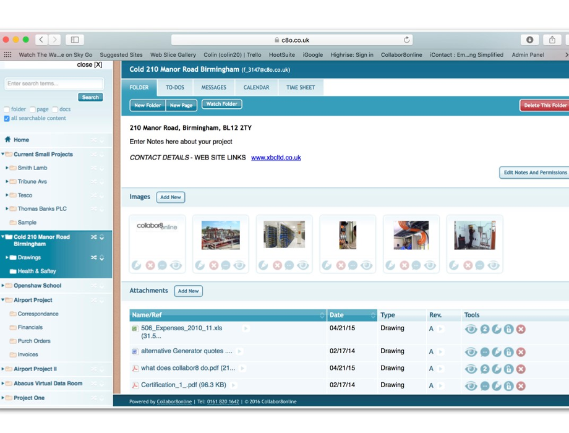The image size is (569, 433).
Task: Click Delete This Folder button
Action: point(545,105)
